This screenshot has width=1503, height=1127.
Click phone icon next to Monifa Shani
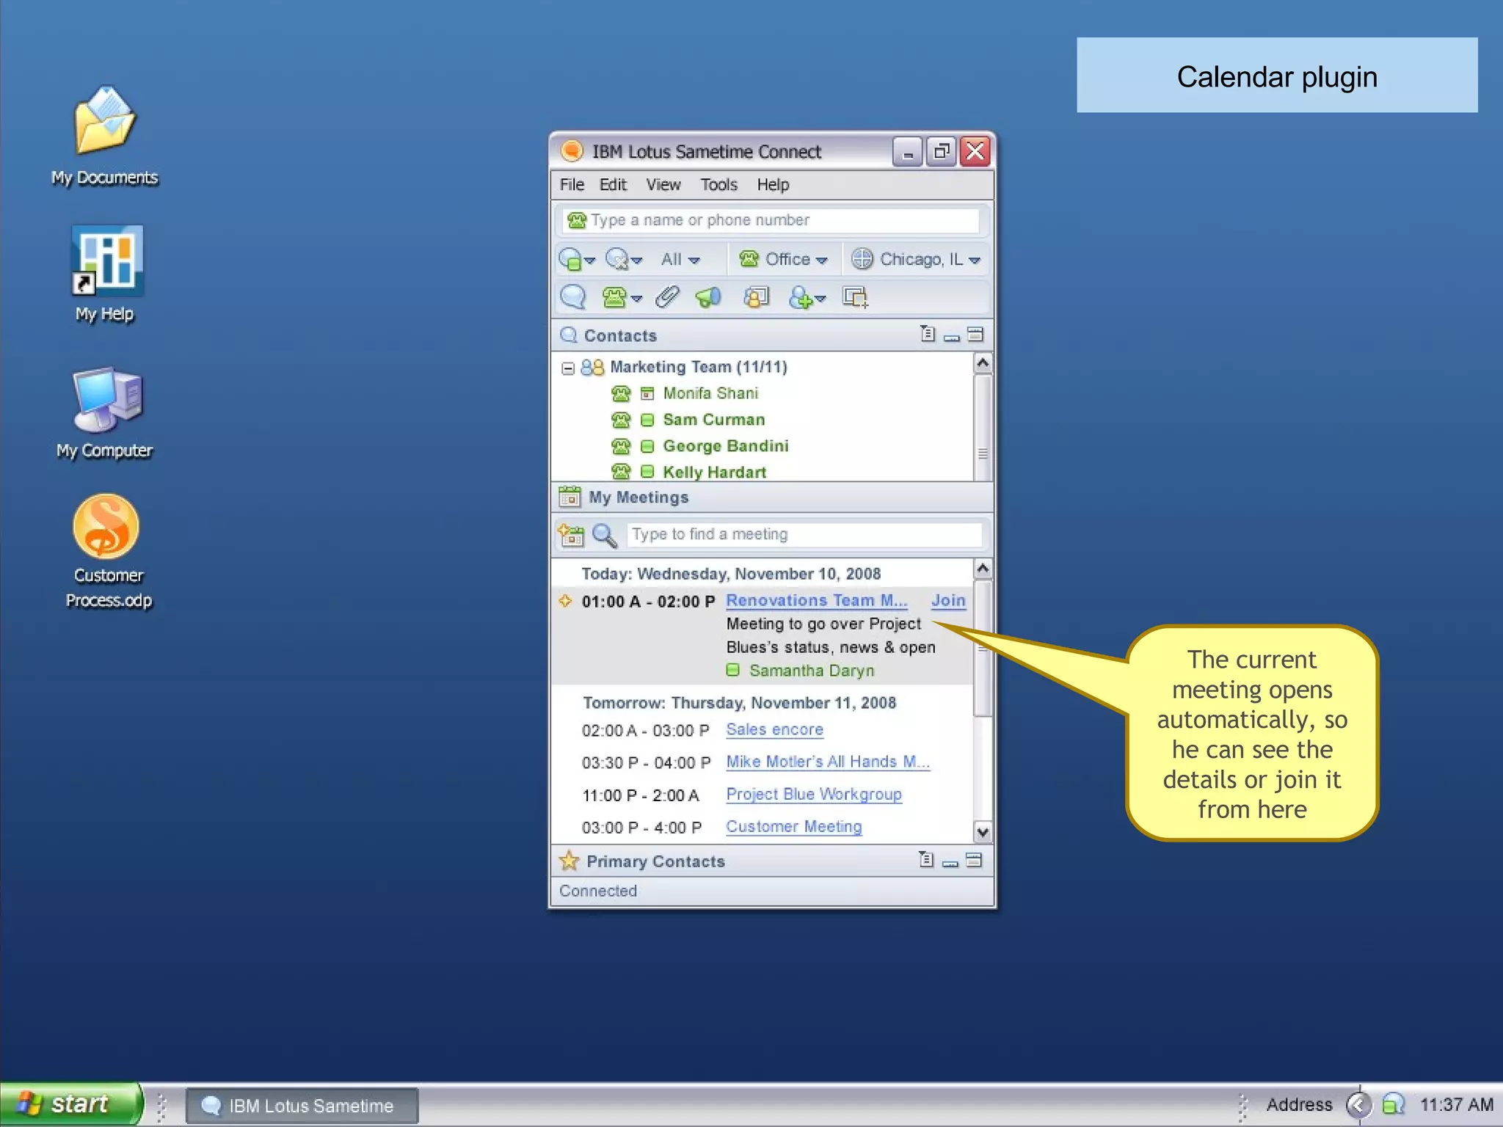pos(621,394)
